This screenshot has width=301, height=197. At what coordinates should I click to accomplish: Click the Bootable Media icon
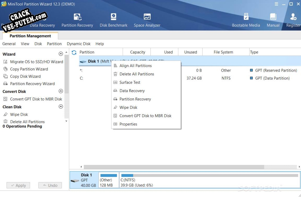[246, 17]
